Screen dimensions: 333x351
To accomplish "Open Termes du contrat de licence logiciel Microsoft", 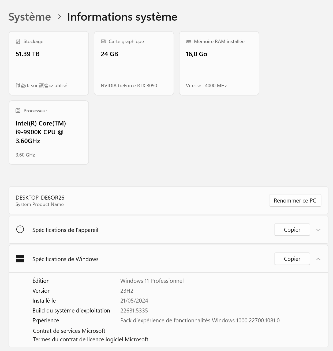I will pyautogui.click(x=91, y=339).
